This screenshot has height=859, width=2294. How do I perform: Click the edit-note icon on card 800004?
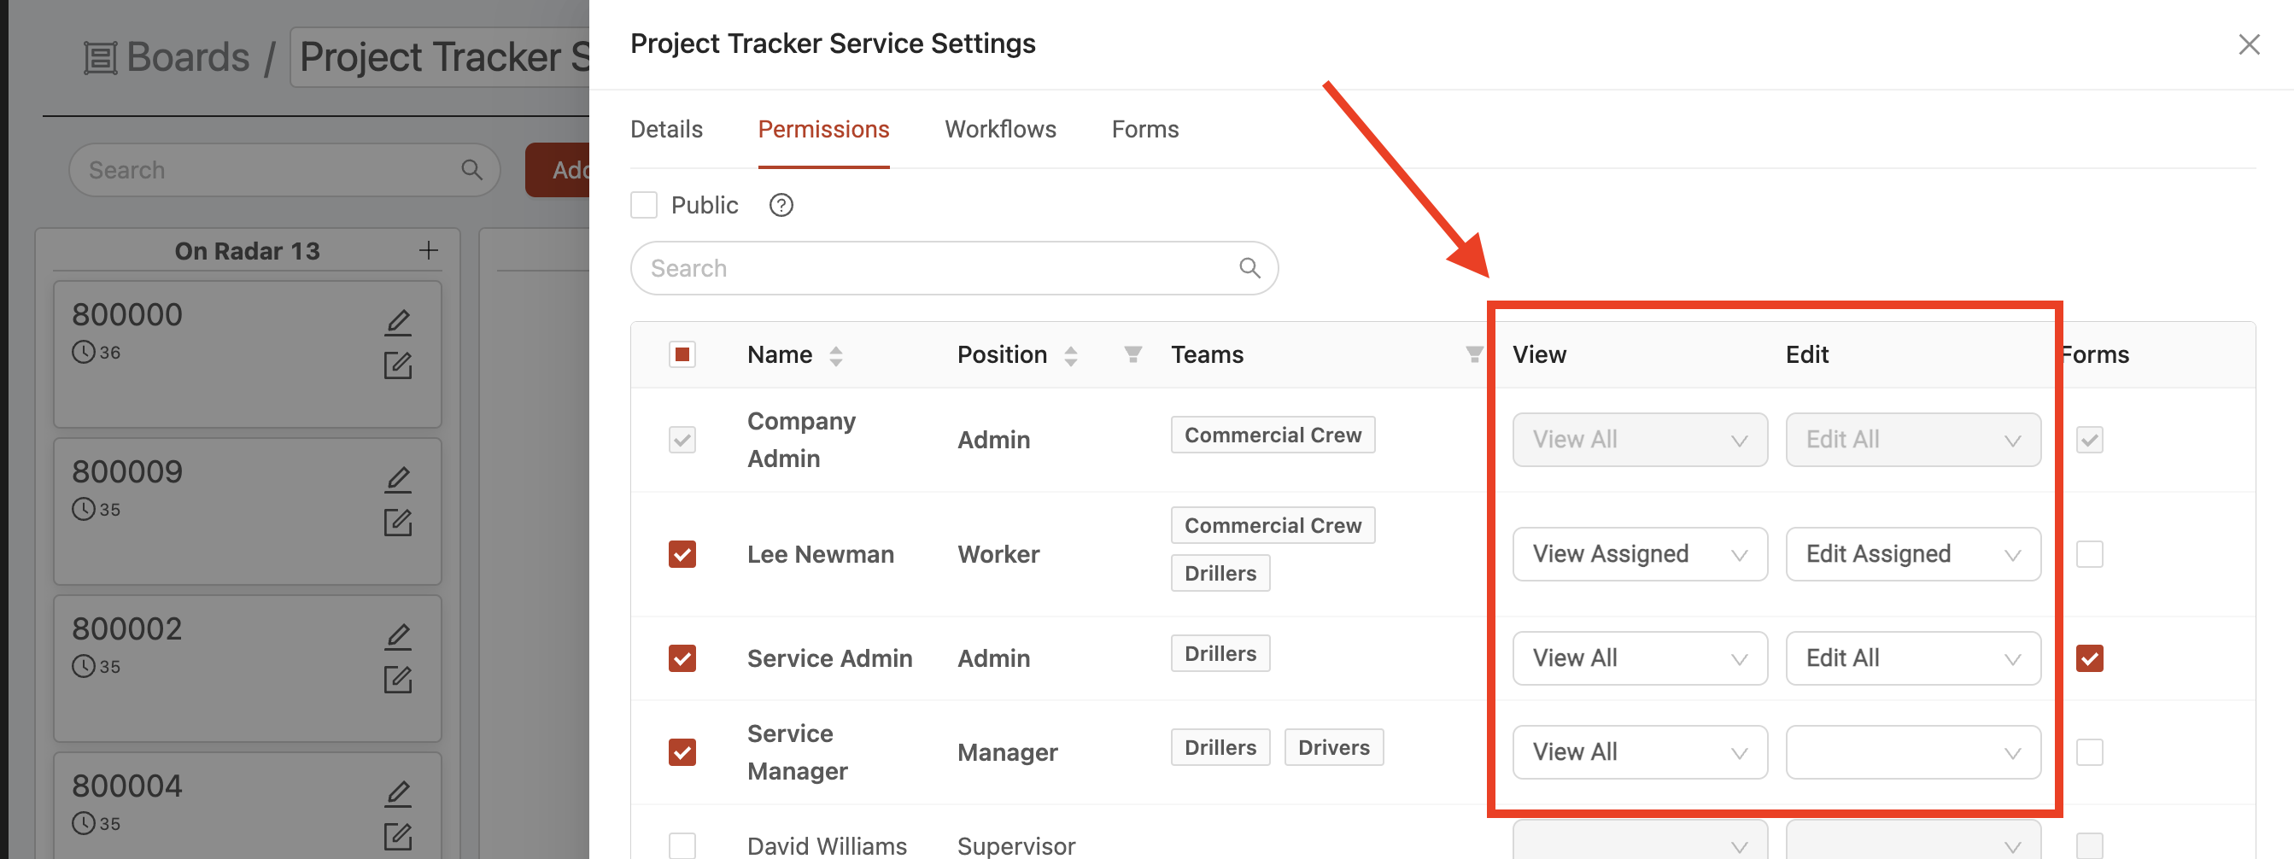click(x=398, y=837)
